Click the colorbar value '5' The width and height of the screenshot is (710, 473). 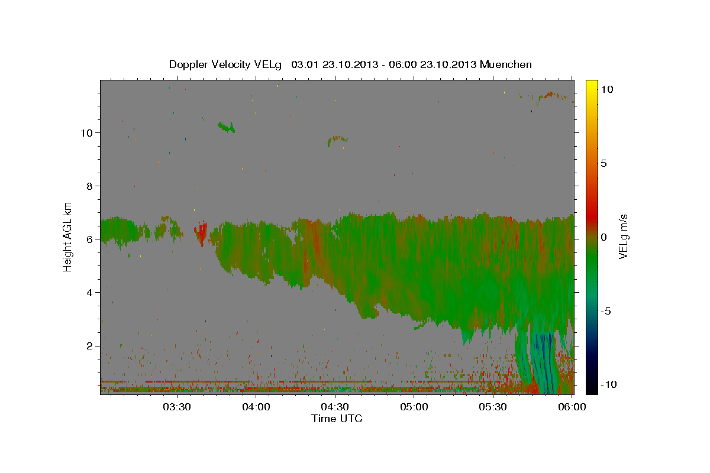tap(603, 163)
